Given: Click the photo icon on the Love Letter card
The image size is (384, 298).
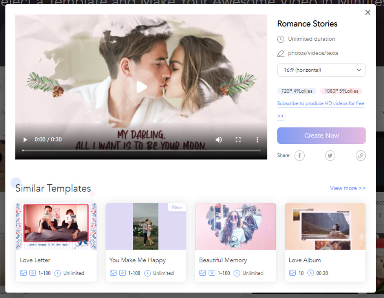Looking at the screenshot, I should tap(23, 273).
